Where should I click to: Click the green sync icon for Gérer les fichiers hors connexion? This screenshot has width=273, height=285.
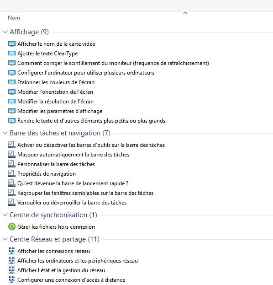click(x=12, y=227)
